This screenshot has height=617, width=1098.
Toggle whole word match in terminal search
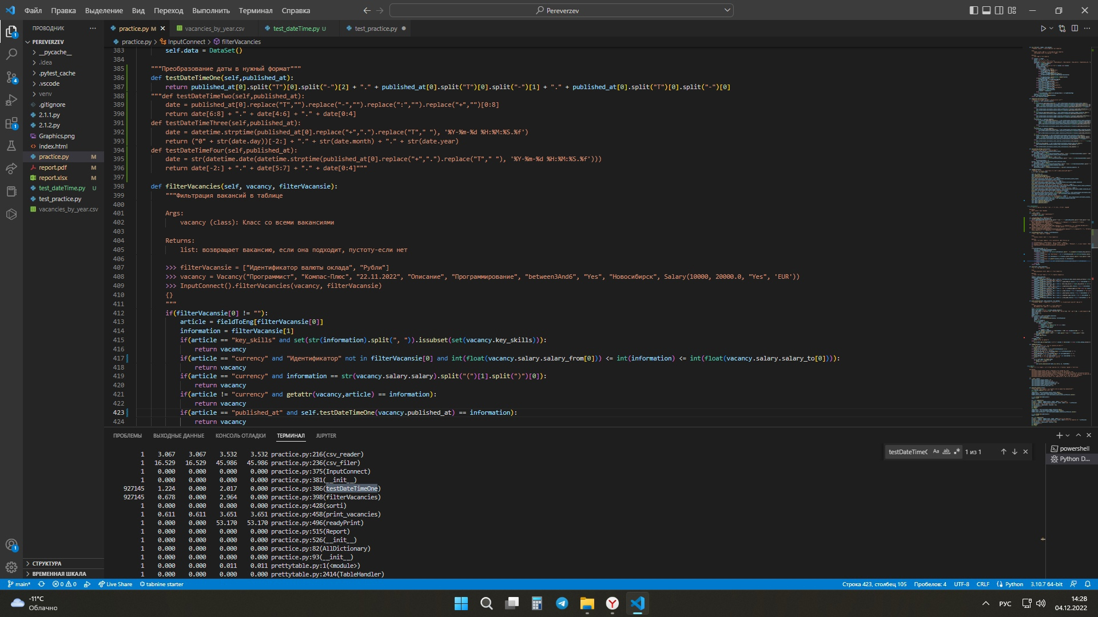pos(946,451)
